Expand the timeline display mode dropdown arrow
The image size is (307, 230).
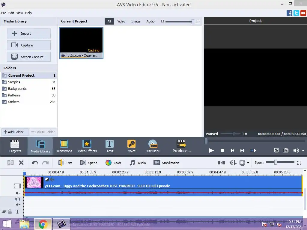tap(248, 163)
